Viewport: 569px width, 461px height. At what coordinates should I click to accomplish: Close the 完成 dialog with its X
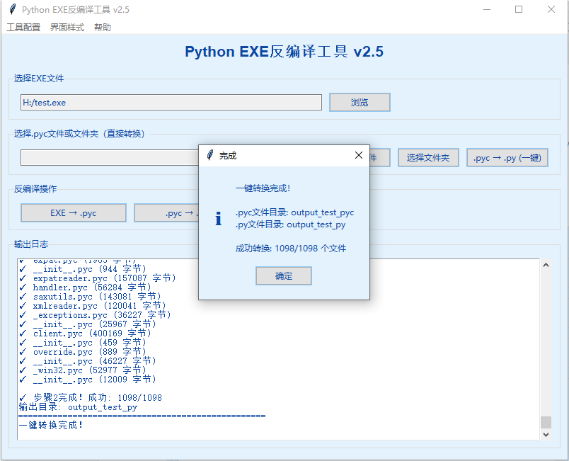359,155
